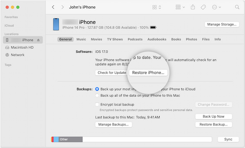Click the iPhone 14 Pro storage info text
Screen dimensions: 245x148
105,27
